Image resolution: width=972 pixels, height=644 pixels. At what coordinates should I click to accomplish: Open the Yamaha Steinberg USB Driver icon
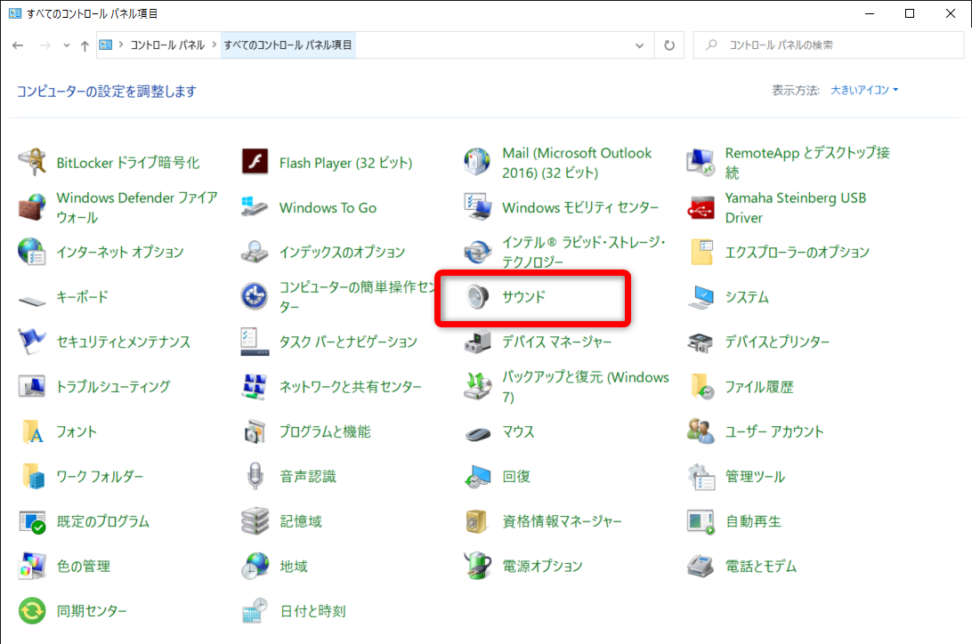pyautogui.click(x=701, y=207)
